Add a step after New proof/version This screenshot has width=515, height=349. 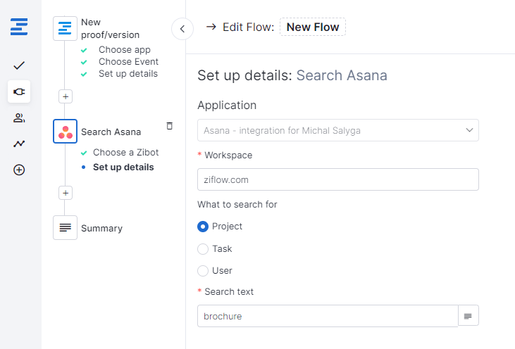(66, 97)
